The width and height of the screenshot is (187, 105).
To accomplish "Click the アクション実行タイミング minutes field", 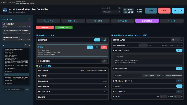I will coord(143,45).
